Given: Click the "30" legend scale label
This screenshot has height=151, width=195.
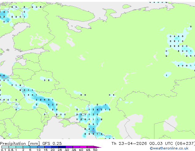Looking at the screenshot, I should click(67, 150).
